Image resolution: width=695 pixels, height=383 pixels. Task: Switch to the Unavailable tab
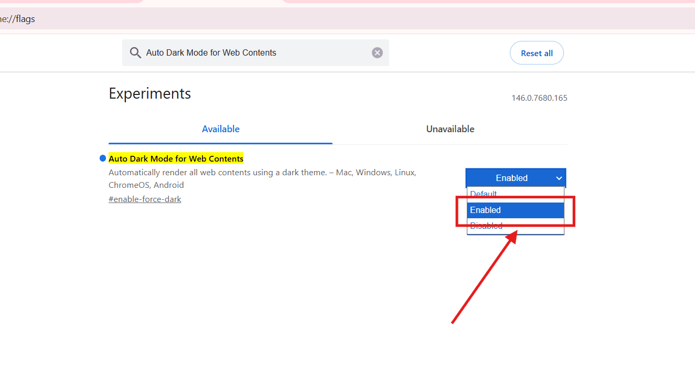[450, 129]
